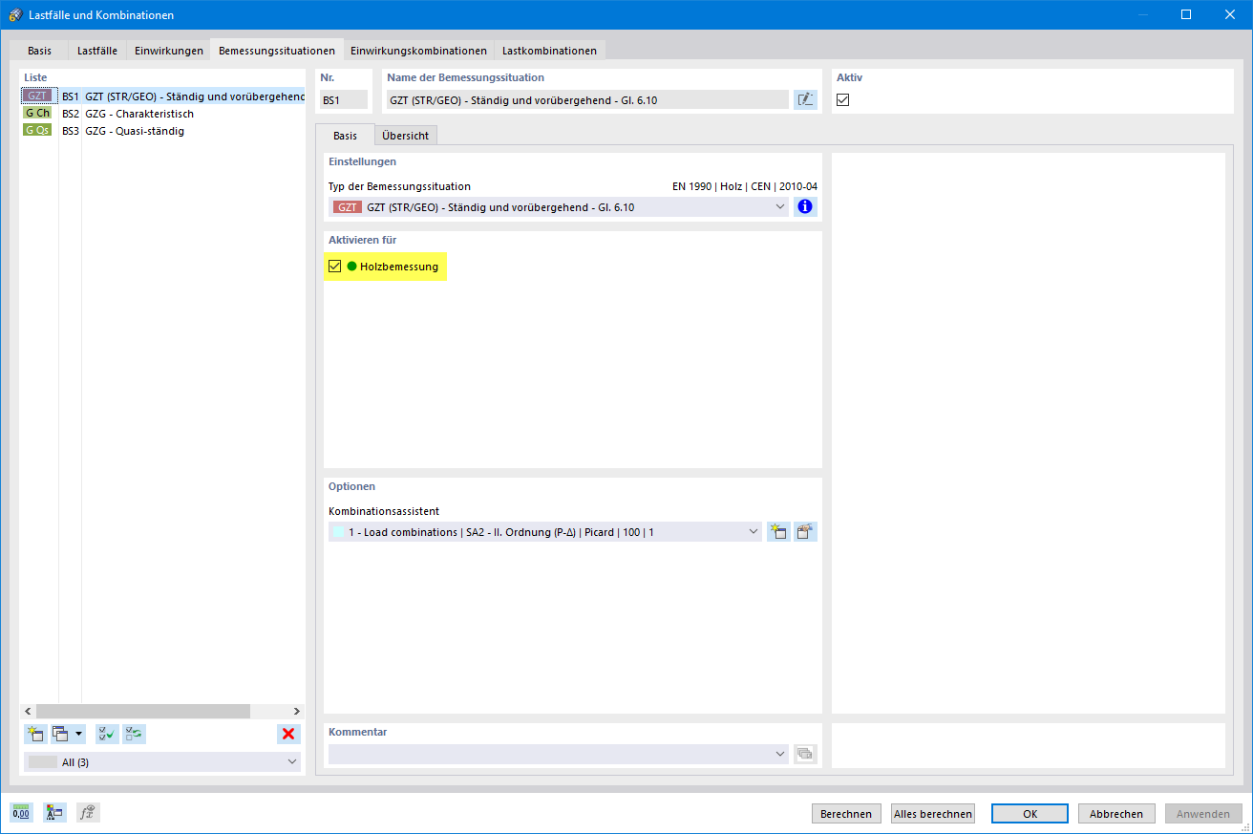Go to the Einwirkungen tab
This screenshot has width=1253, height=834.
169,51
